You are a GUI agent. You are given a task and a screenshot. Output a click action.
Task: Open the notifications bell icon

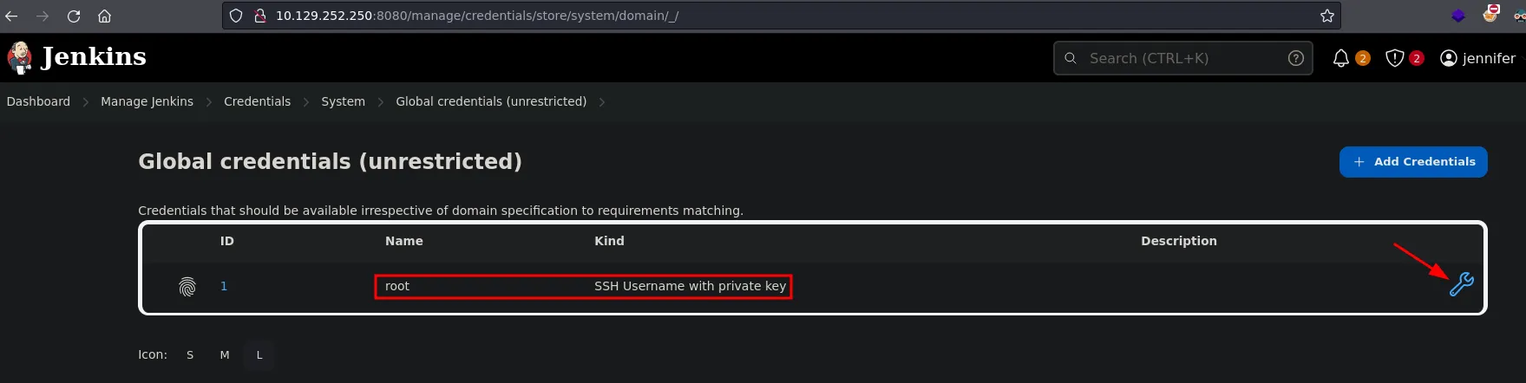pyautogui.click(x=1340, y=58)
